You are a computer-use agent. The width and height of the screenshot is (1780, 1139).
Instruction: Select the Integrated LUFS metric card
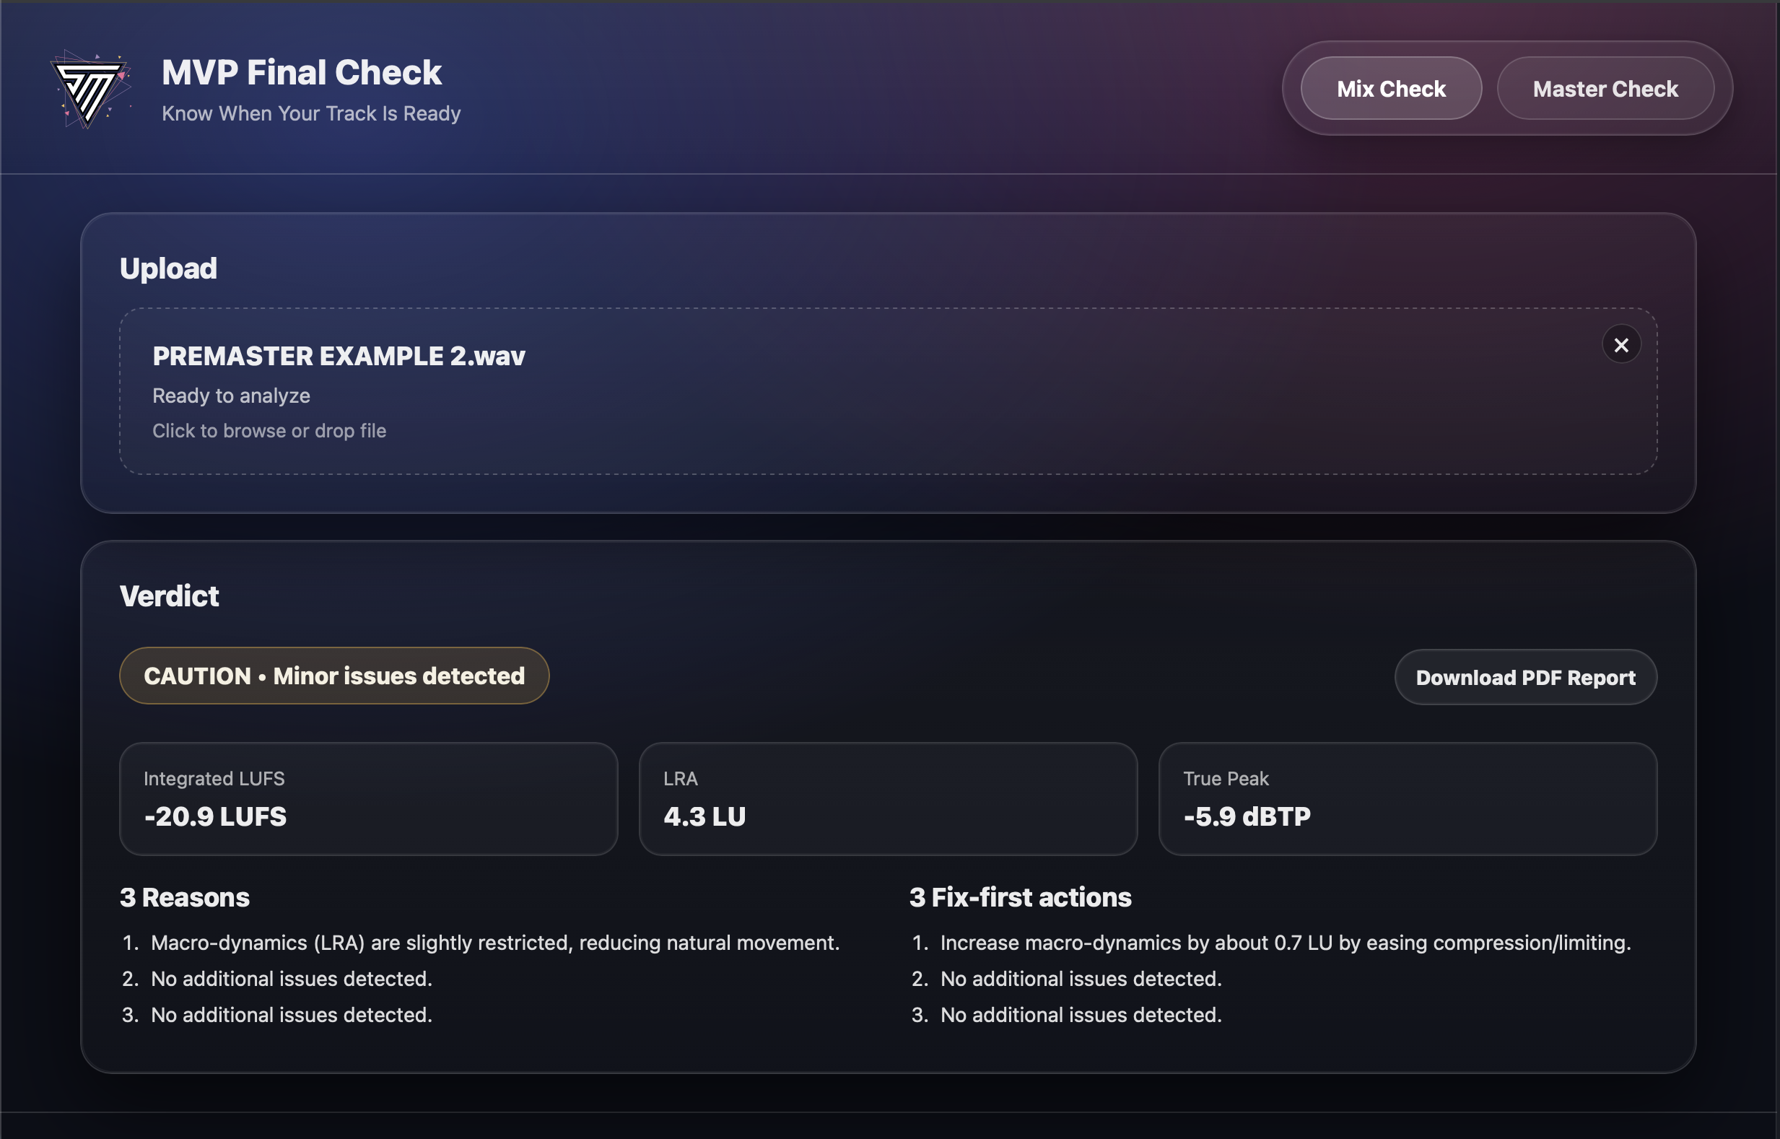click(368, 799)
